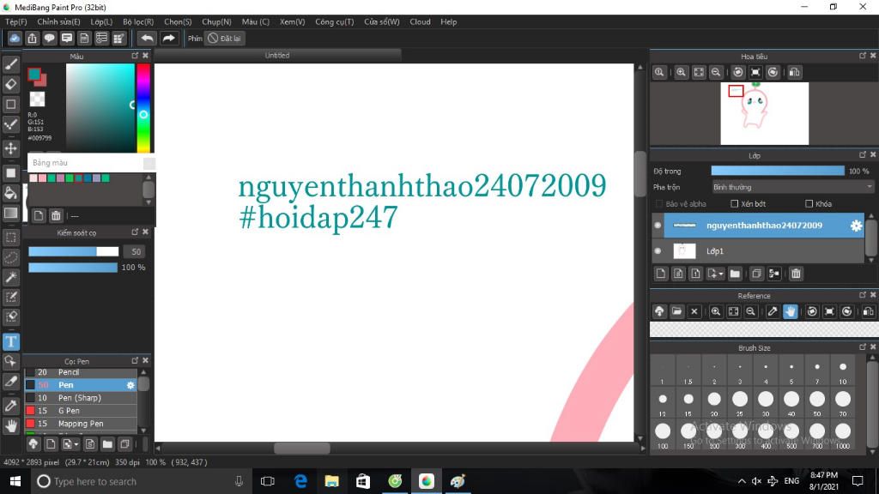This screenshot has width=879, height=494.
Task: Select the G Pen brush
Action: pos(81,411)
